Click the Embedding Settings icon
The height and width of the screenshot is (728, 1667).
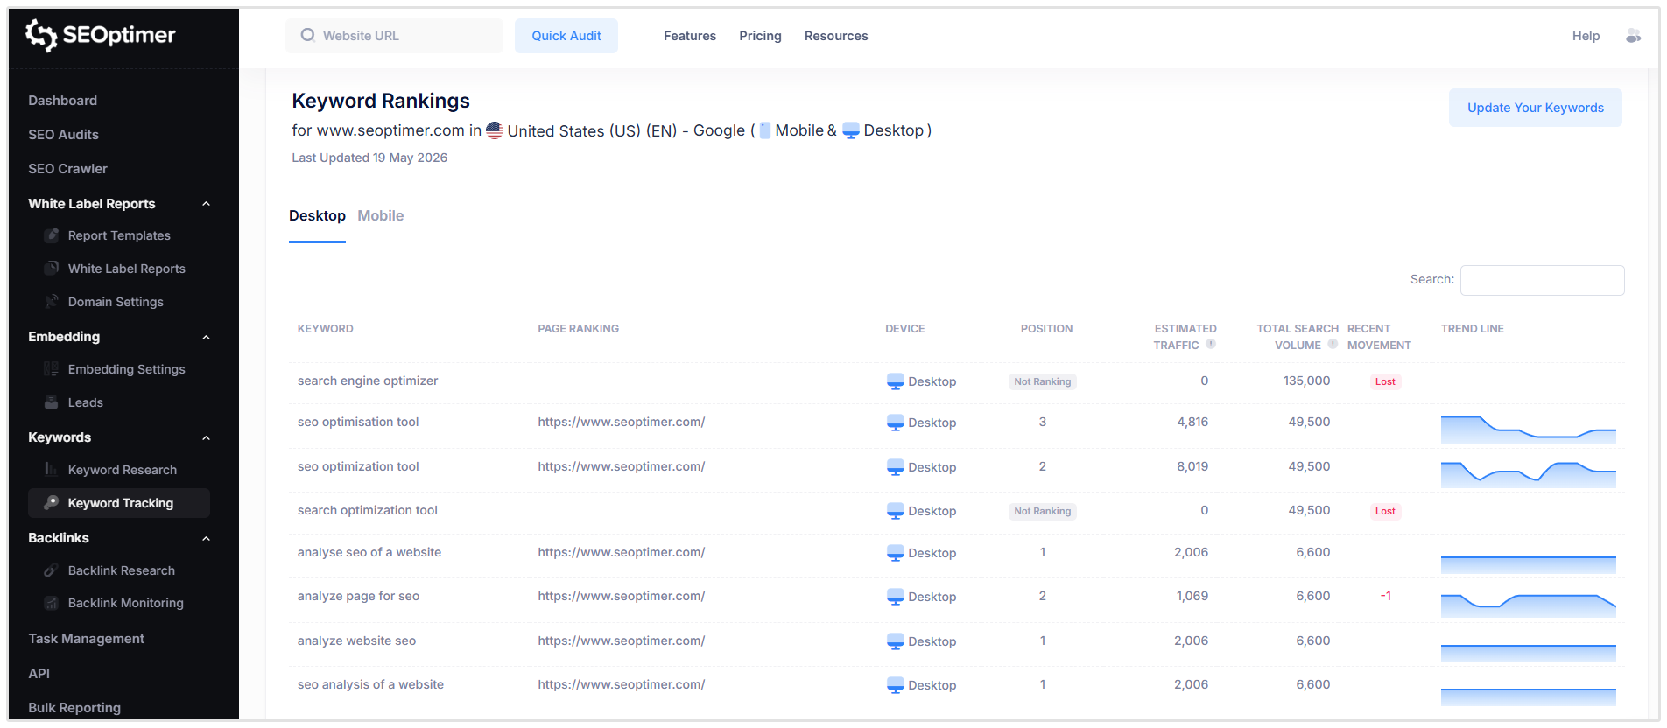(x=52, y=369)
